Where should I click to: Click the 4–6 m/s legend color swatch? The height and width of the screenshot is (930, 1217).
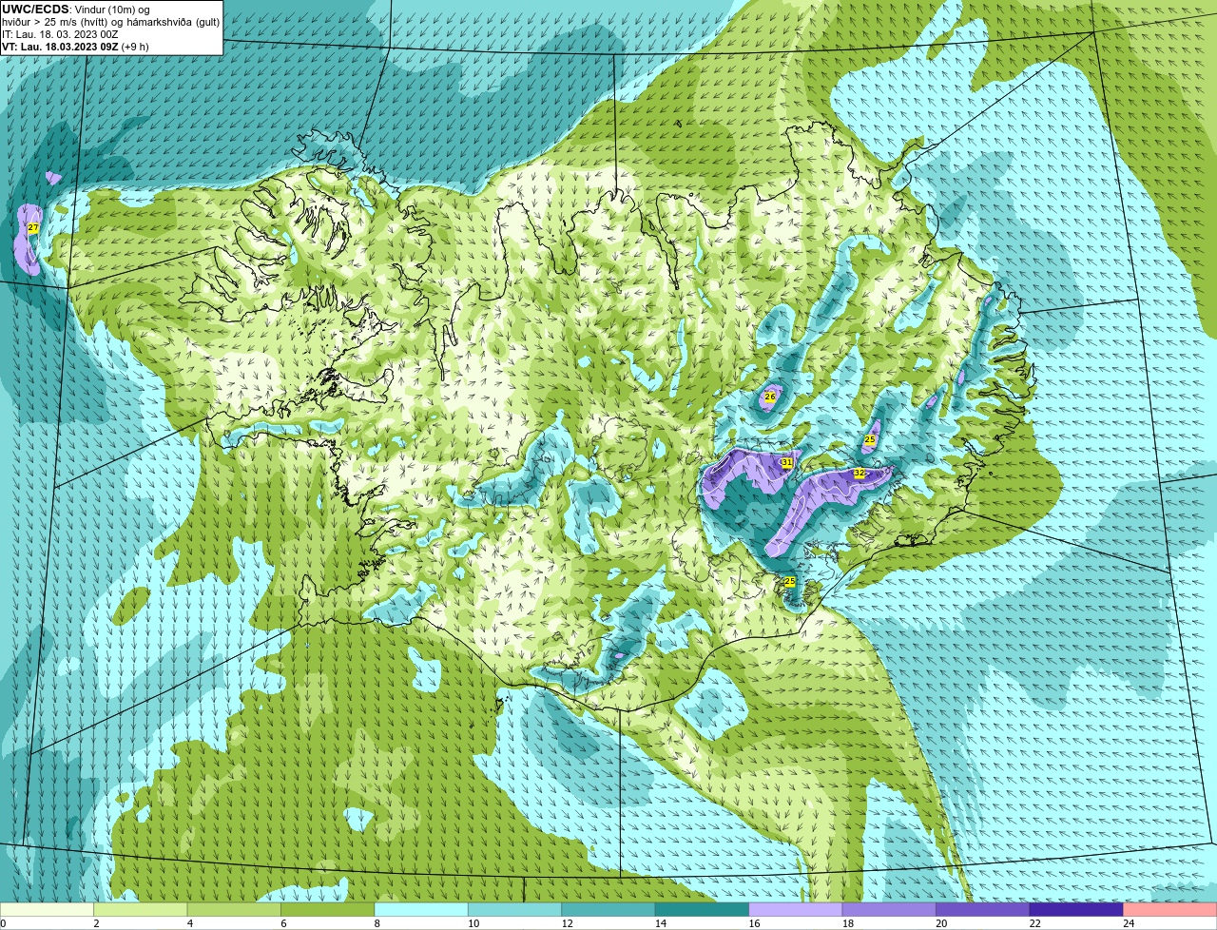pos(234,910)
